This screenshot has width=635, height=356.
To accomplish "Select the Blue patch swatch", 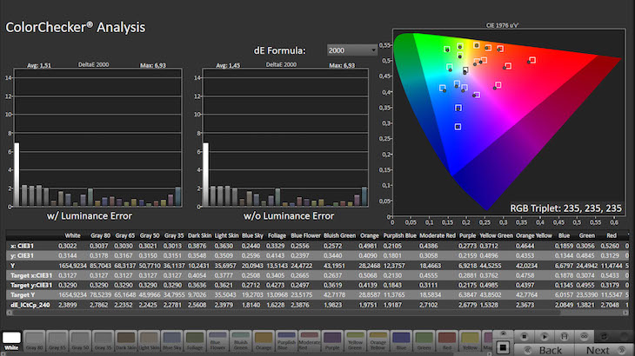I will 401,340.
